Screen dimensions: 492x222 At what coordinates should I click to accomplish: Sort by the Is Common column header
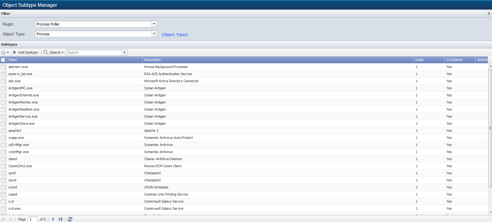(x=460, y=60)
